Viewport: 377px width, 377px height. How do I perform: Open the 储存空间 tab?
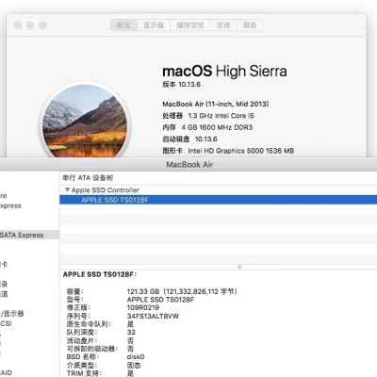pos(190,25)
